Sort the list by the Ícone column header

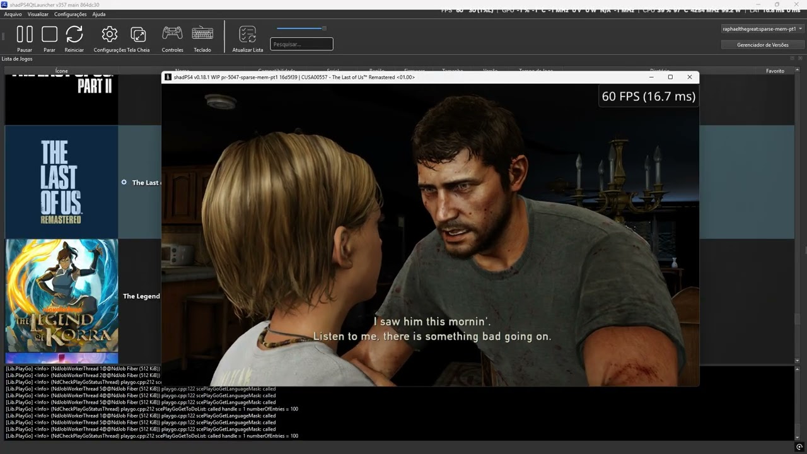point(61,71)
